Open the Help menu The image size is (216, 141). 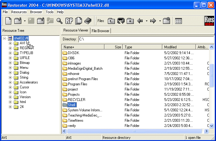pos(60,12)
